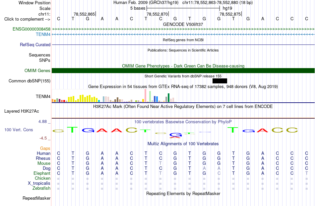Click the dark green GTEx expression bar
The image size is (315, 206).
pyautogui.click(x=168, y=98)
